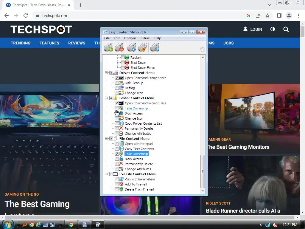
Task: Click the Easy Context Menu list scrollbar thumb
Action: (x=203, y=171)
